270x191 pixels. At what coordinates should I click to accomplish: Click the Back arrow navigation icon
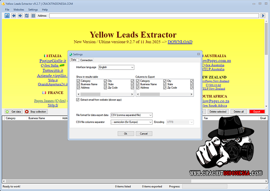pos(14,16)
